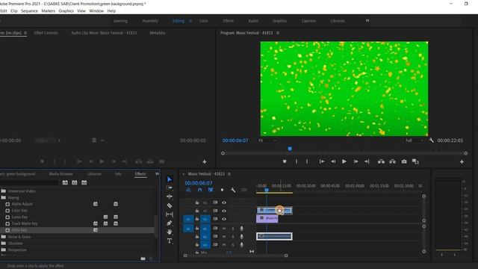Open the Music Festival timeline panel menu
Viewport: 478px width, 269px height.
229,174
